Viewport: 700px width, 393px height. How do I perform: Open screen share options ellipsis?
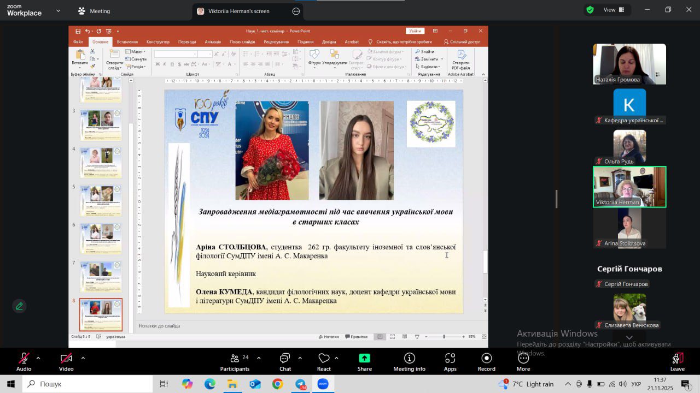coord(296,11)
